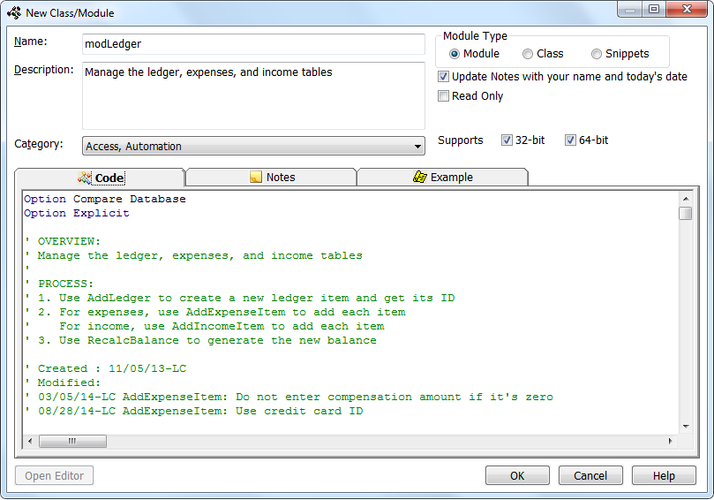Click the Example tab icon

click(x=419, y=177)
